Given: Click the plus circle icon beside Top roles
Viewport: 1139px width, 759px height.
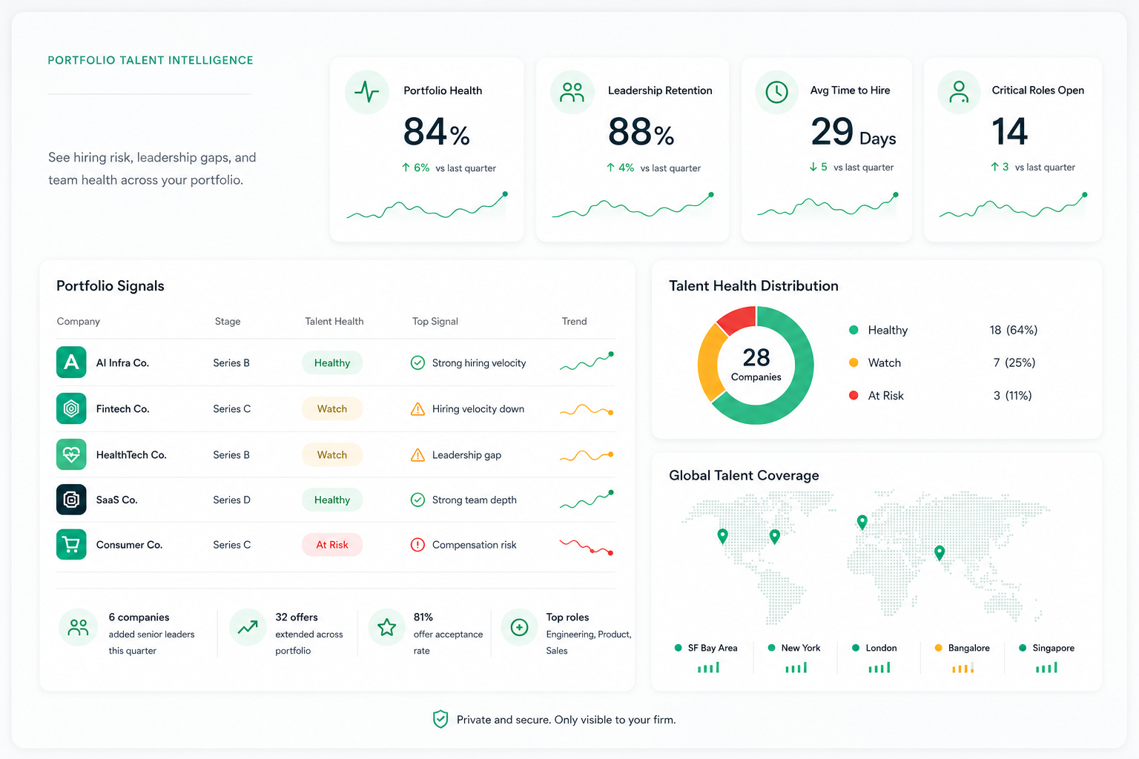Looking at the screenshot, I should pos(520,628).
